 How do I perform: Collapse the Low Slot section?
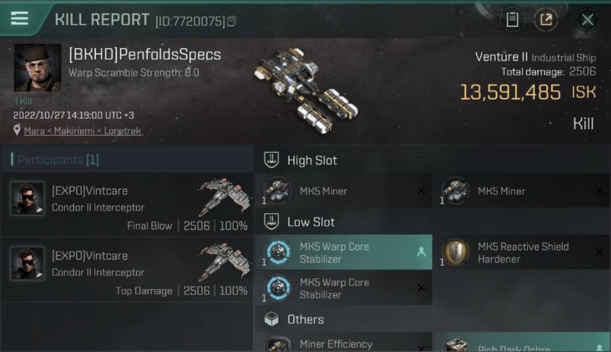click(432, 222)
